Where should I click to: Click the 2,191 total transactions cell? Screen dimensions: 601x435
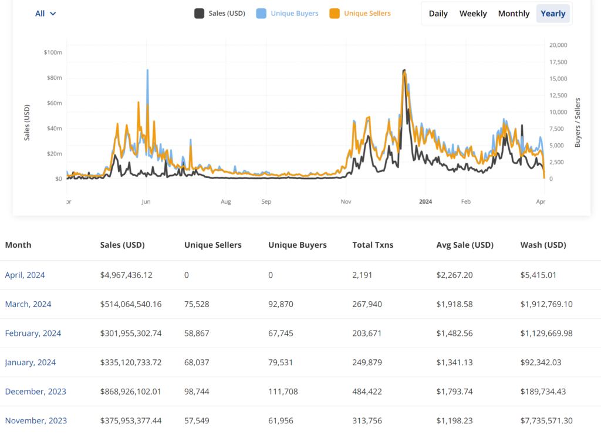click(x=362, y=275)
